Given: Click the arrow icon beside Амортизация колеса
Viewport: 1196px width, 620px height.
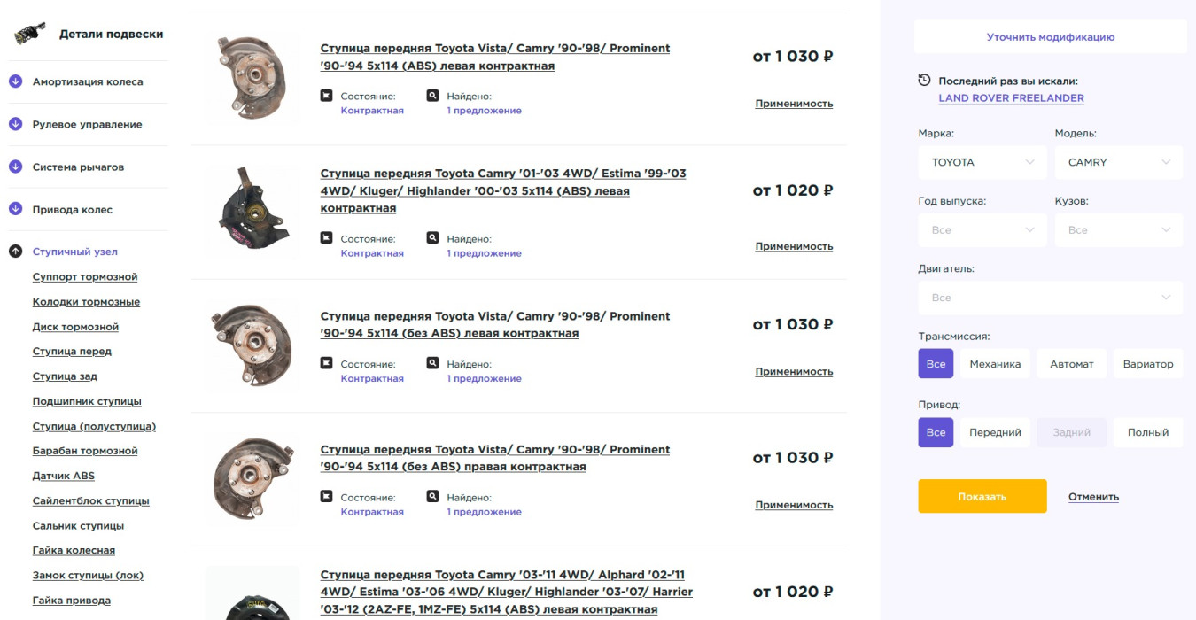Looking at the screenshot, I should 15,81.
